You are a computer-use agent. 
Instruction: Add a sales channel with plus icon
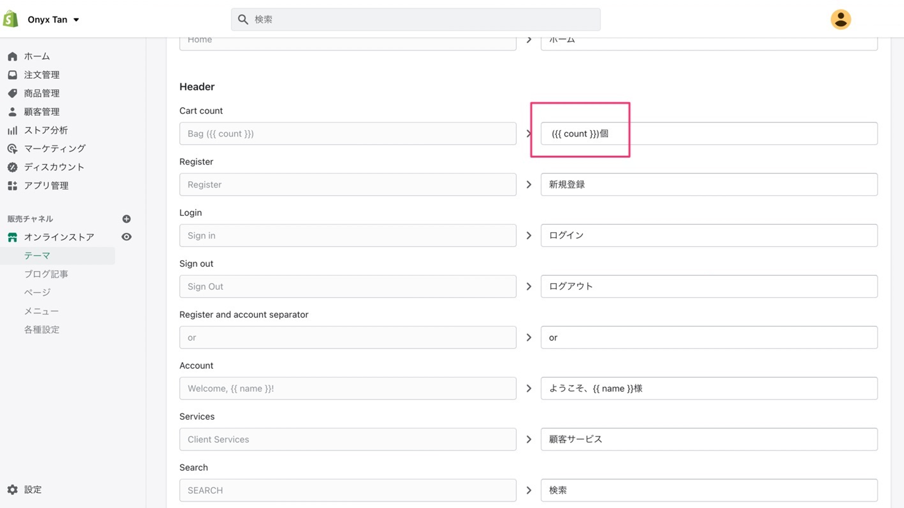pos(127,219)
